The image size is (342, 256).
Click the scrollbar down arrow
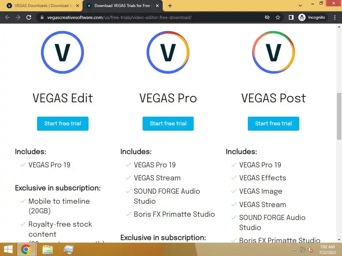[x=339, y=240]
